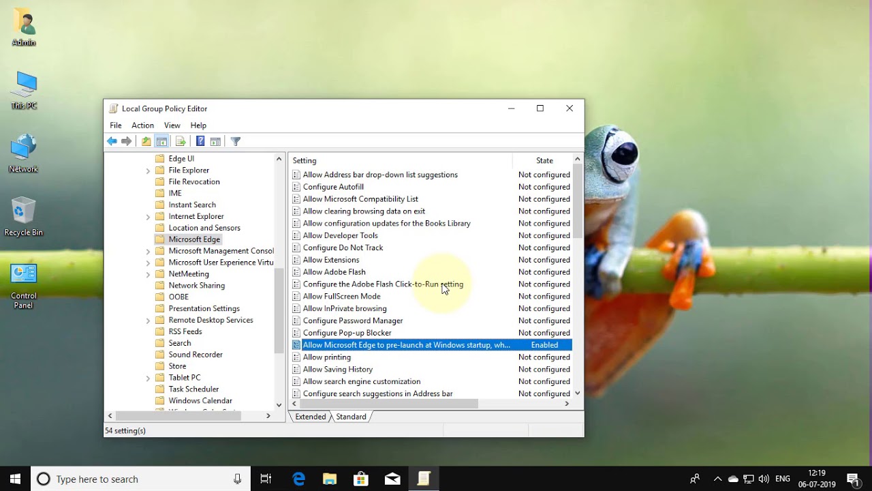Open Task View in taskbar

[x=266, y=479]
